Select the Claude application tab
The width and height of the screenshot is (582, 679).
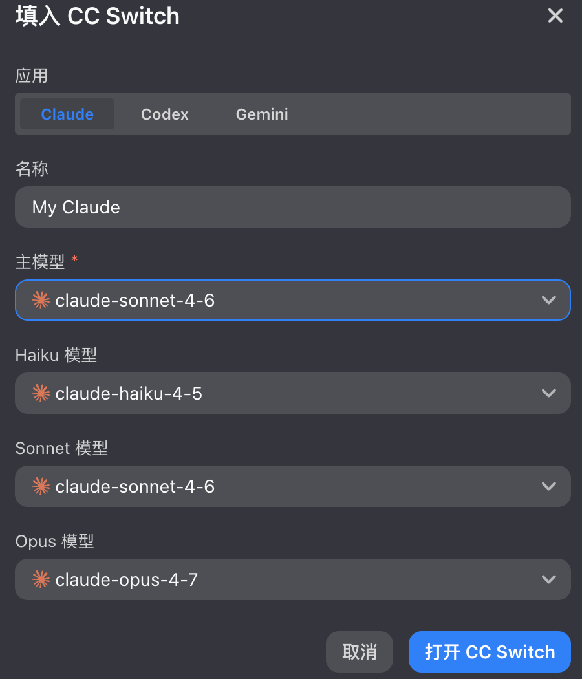[x=67, y=114]
